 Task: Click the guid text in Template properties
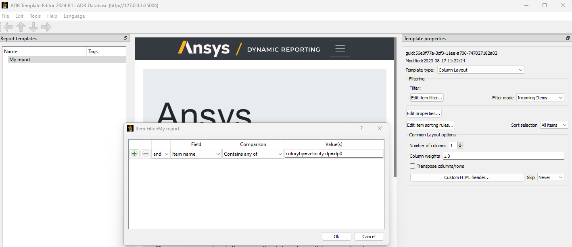[x=451, y=53]
